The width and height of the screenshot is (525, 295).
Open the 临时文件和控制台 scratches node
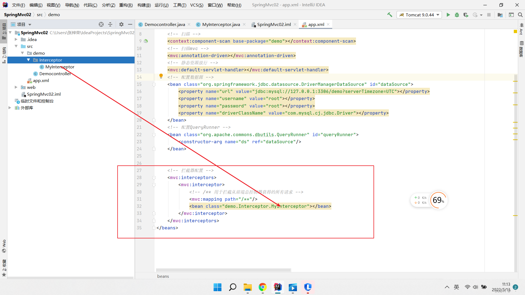coord(37,101)
